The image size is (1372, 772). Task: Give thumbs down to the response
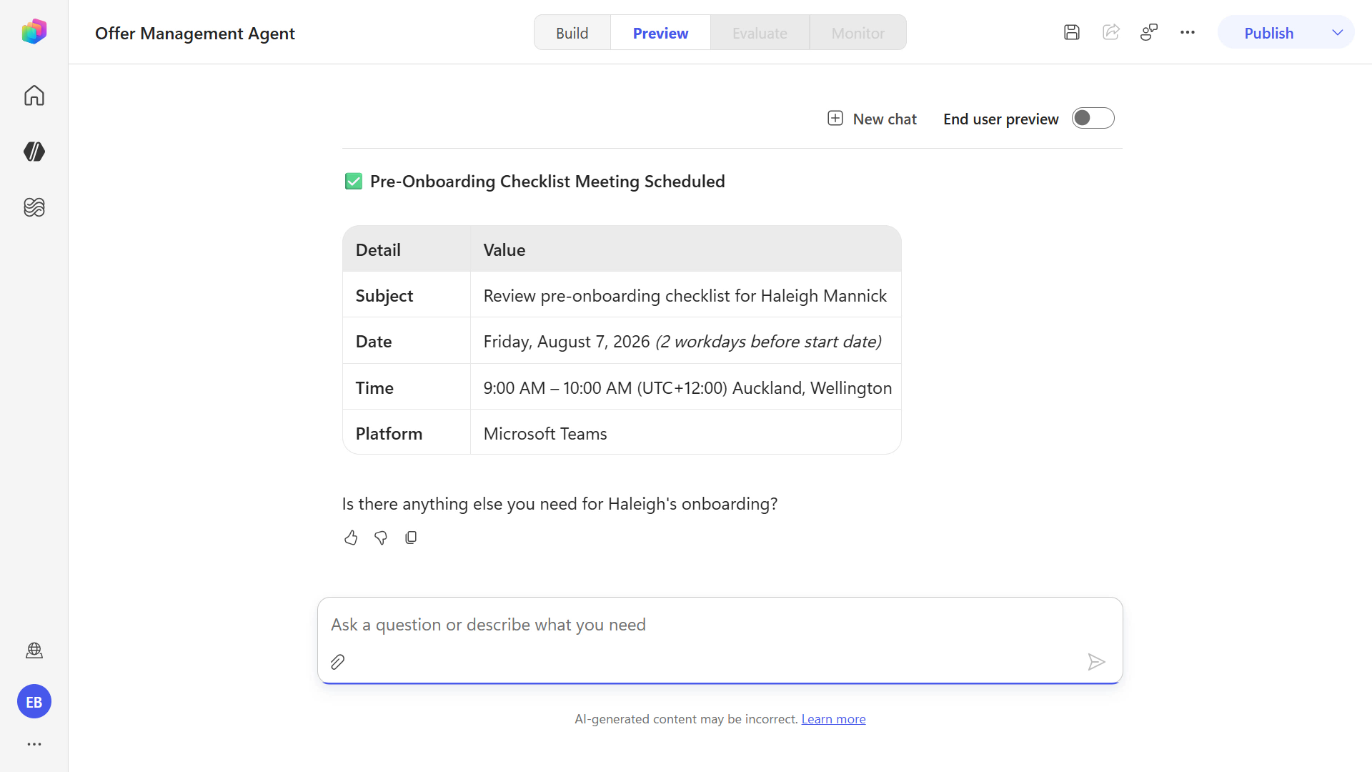click(x=381, y=538)
